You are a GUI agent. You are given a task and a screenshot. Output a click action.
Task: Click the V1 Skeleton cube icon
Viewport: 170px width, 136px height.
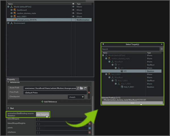pos(122,71)
